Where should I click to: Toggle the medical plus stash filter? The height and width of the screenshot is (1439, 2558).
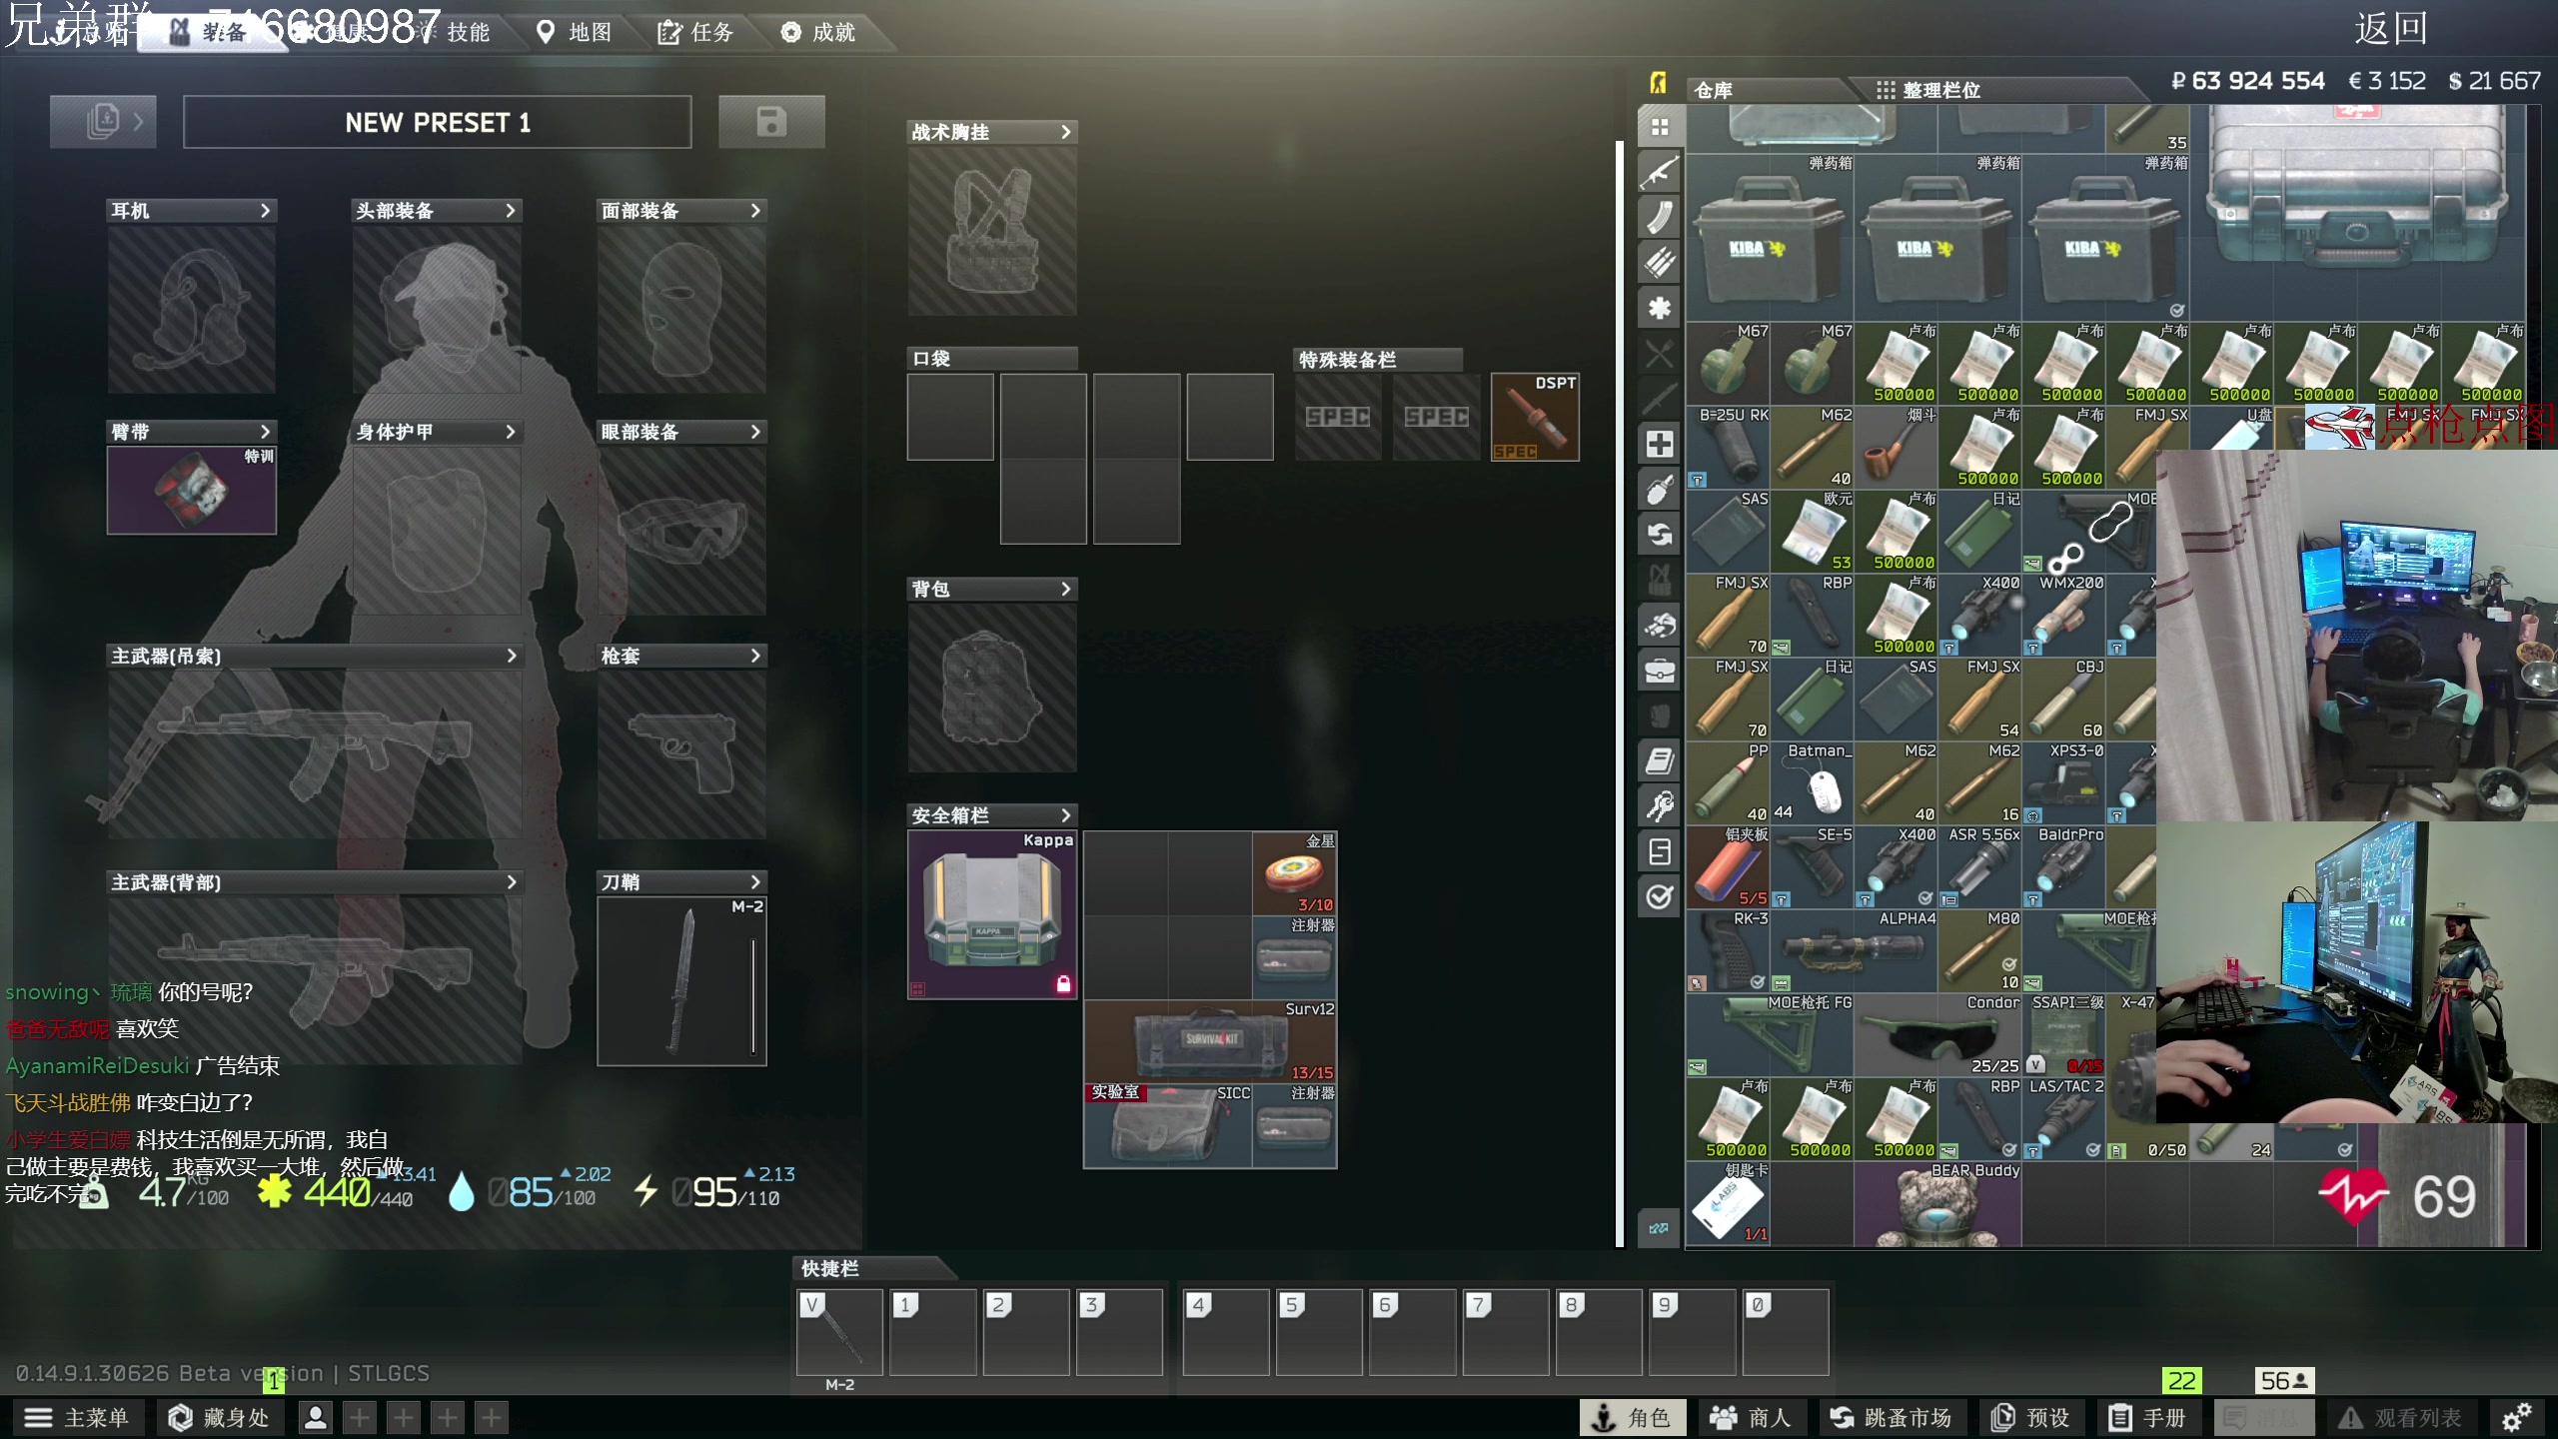pyautogui.click(x=1660, y=444)
